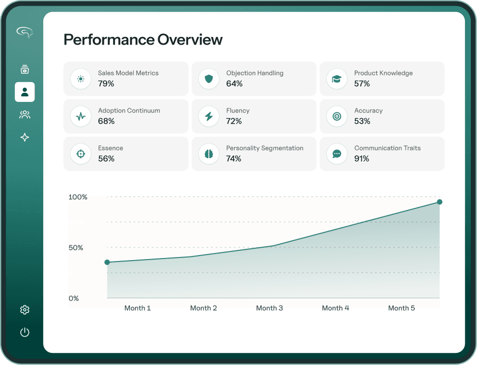Click the Month 1 axis label
The image size is (477, 365).
pyautogui.click(x=137, y=308)
